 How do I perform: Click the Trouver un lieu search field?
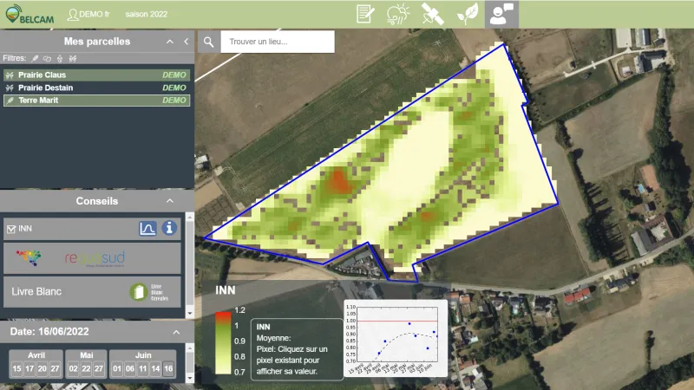(278, 42)
